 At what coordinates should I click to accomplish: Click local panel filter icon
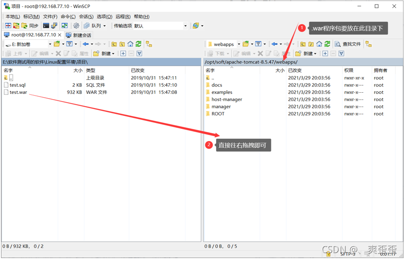pos(70,44)
